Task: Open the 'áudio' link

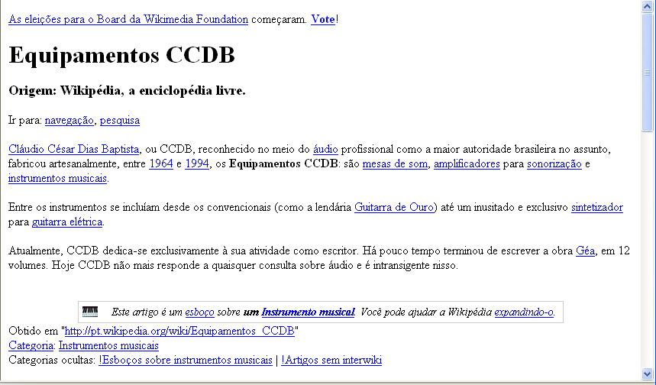Action: 325,149
